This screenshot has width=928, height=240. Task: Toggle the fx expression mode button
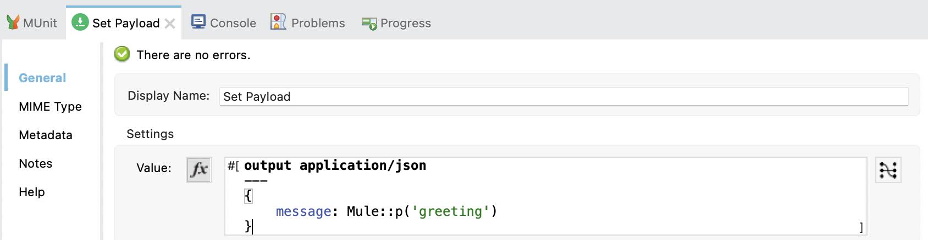[199, 169]
